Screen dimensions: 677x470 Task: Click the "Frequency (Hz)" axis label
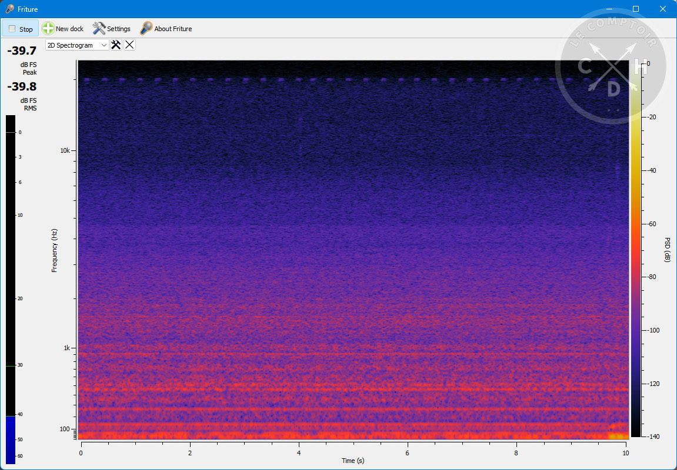click(55, 250)
